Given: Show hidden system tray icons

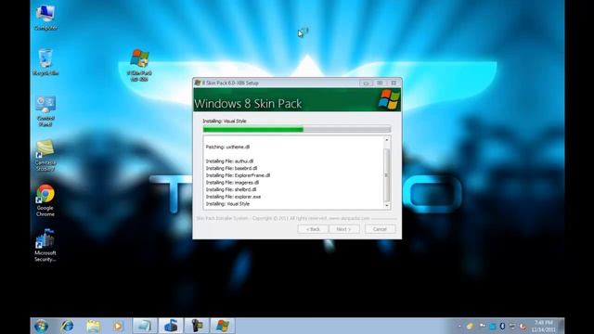Looking at the screenshot, I should click(459, 326).
